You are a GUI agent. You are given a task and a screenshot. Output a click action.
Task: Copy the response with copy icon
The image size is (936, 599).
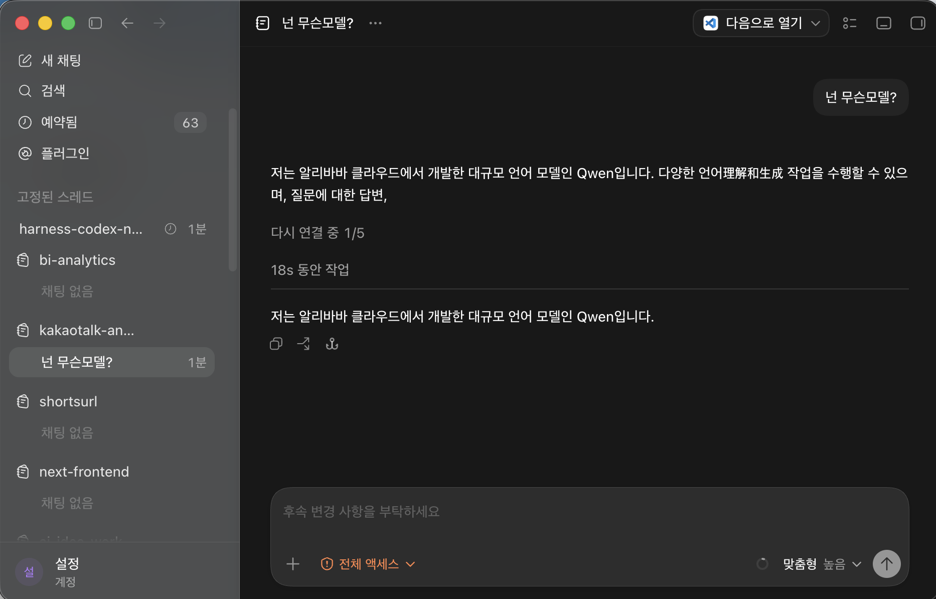coord(276,344)
